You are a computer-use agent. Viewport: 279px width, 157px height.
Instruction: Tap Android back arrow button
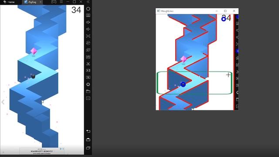pyautogui.click(x=88, y=131)
